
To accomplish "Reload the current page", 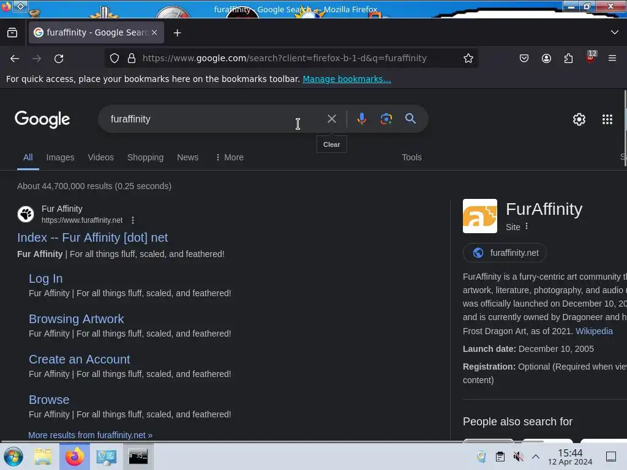I will 59,58.
